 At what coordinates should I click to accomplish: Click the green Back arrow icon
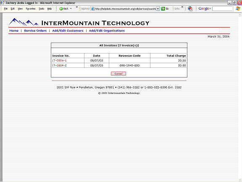click(x=61, y=9)
